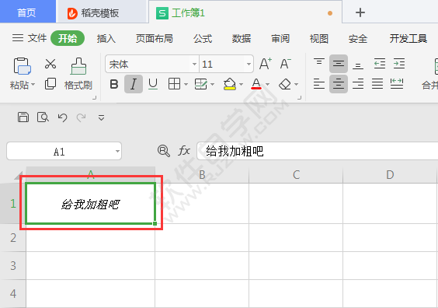Click the Copy icon
Screen dimensions: 438x308
[50, 84]
